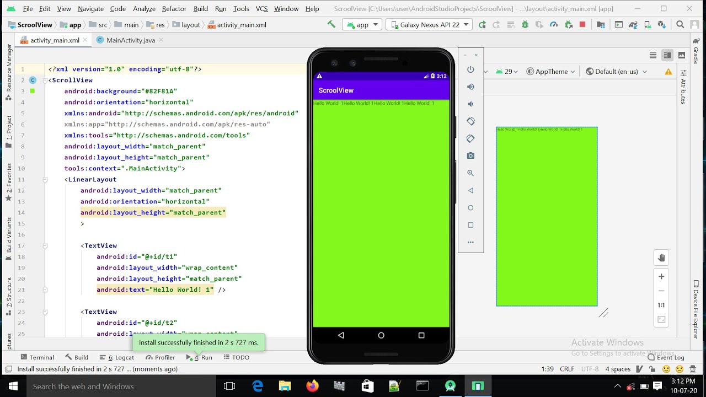Switch to Design view mode
This screenshot has height=397, width=706.
(682, 55)
